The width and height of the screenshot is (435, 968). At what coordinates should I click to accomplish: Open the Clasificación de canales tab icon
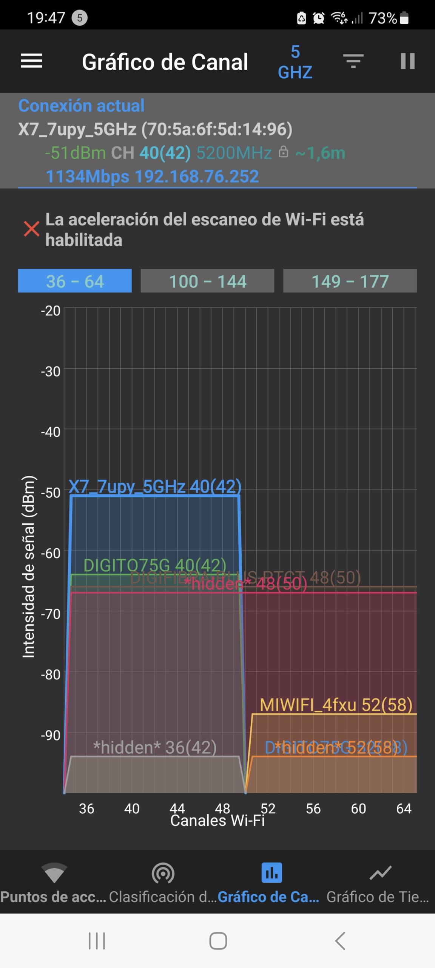click(163, 873)
